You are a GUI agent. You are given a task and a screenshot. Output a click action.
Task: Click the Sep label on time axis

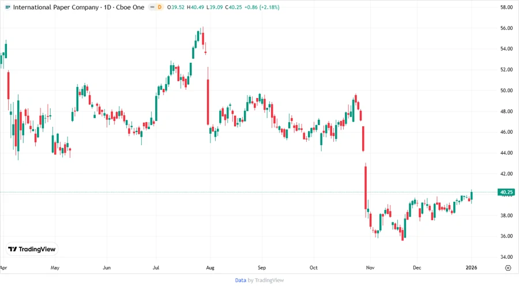coord(262,267)
